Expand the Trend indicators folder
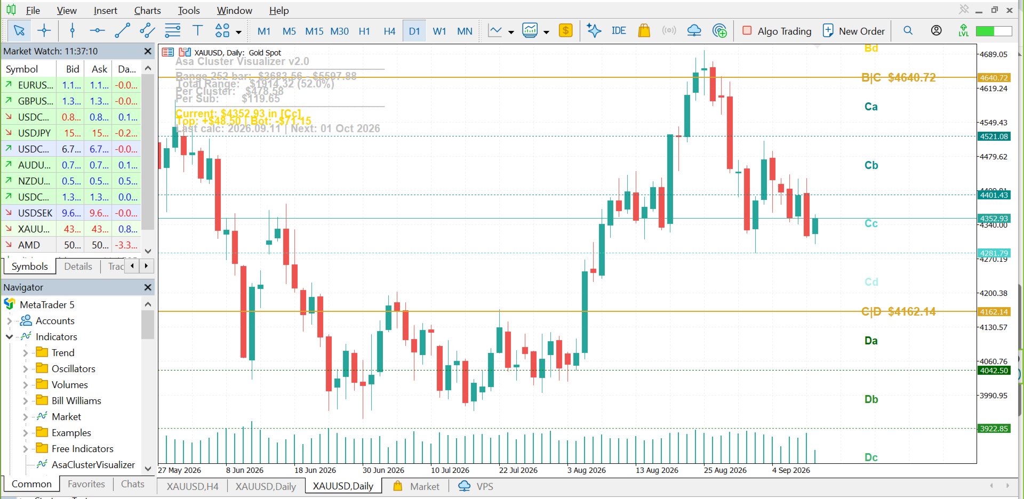Viewport: 1024px width, 499px height. click(25, 353)
